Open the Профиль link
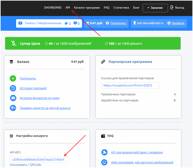193x168 pixels. click(178, 23)
